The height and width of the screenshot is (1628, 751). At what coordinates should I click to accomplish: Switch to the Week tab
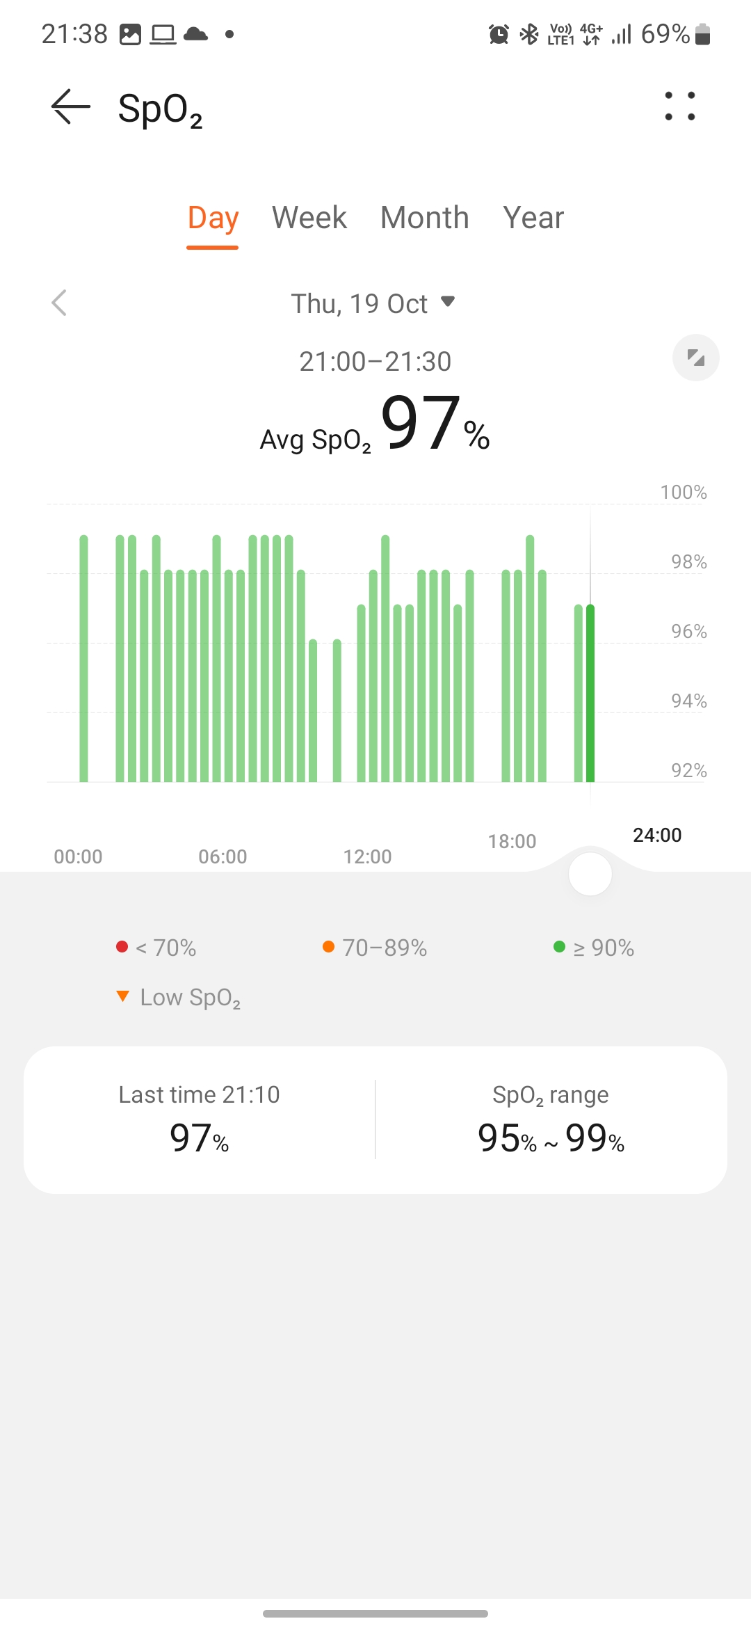[309, 218]
